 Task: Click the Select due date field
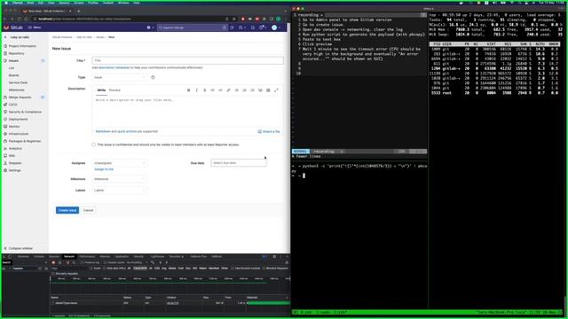[239, 163]
